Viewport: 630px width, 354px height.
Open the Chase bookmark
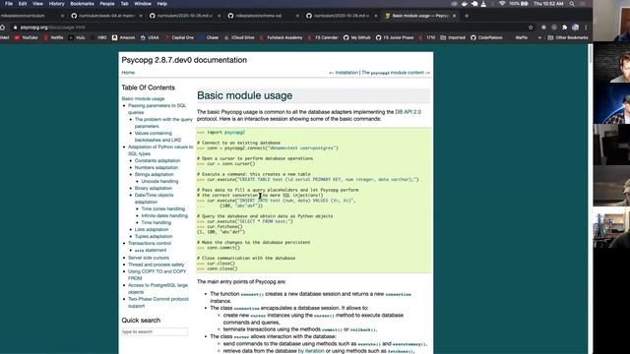pos(210,37)
